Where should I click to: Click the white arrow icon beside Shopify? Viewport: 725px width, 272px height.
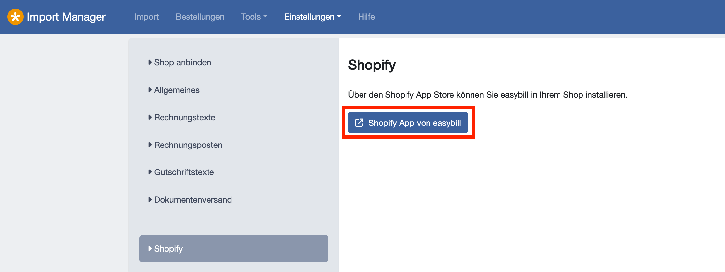tap(150, 248)
